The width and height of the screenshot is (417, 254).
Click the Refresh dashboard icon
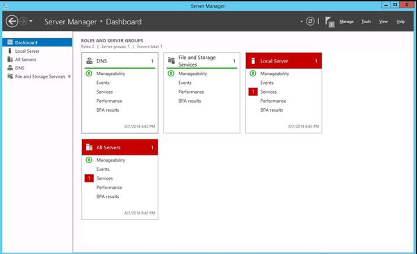click(x=310, y=22)
